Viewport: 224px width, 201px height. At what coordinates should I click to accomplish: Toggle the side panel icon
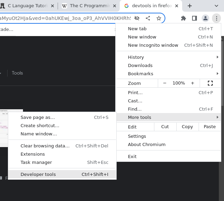194,18
